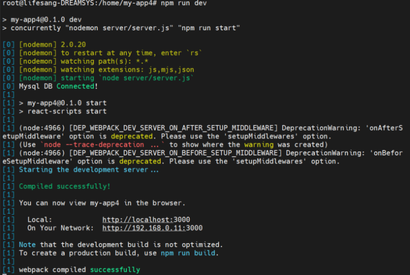Select 'Note that the development build' line
410x275 pixels.
121,245
